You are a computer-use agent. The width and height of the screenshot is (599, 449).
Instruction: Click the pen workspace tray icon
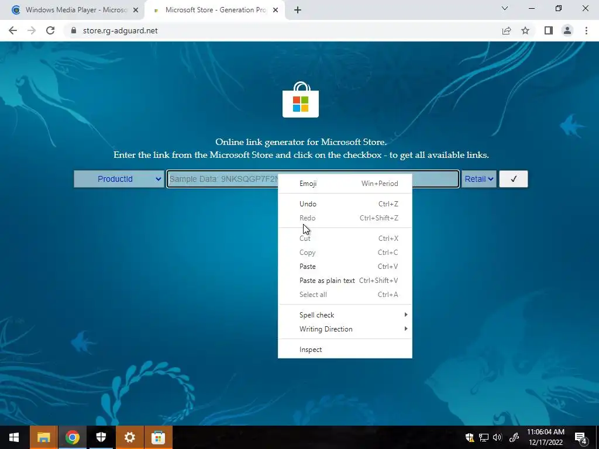(514, 437)
